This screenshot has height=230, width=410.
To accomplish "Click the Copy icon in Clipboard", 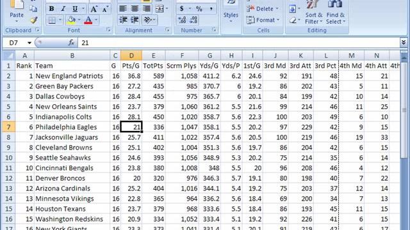I will [33, 8].
